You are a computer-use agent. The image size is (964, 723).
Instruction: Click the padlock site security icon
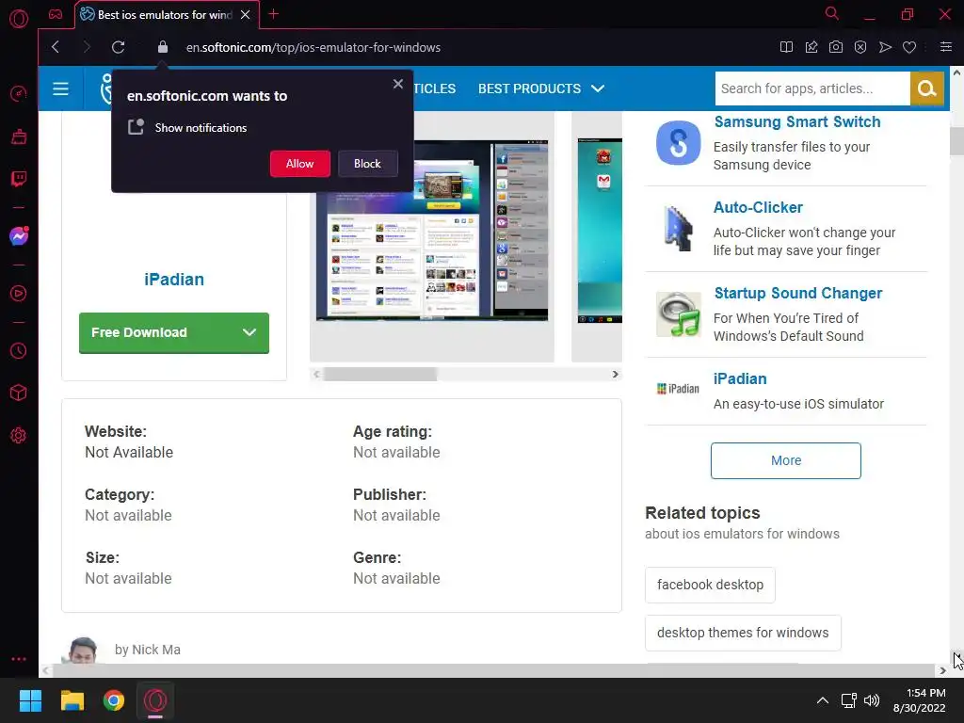point(162,47)
